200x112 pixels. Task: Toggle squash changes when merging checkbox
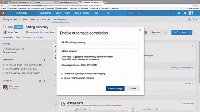click(x=62, y=78)
